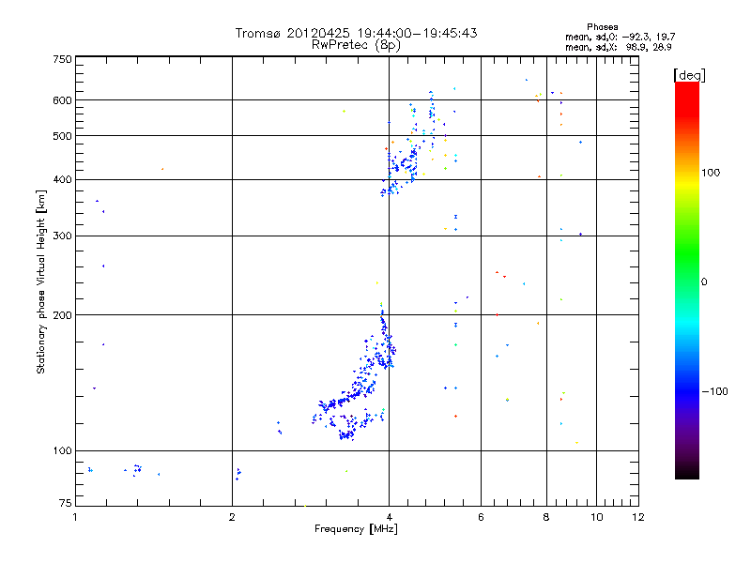Click the 'Stationary phase Virtual Height [km]' axis label
The height and width of the screenshot is (563, 751).
[x=40, y=281]
